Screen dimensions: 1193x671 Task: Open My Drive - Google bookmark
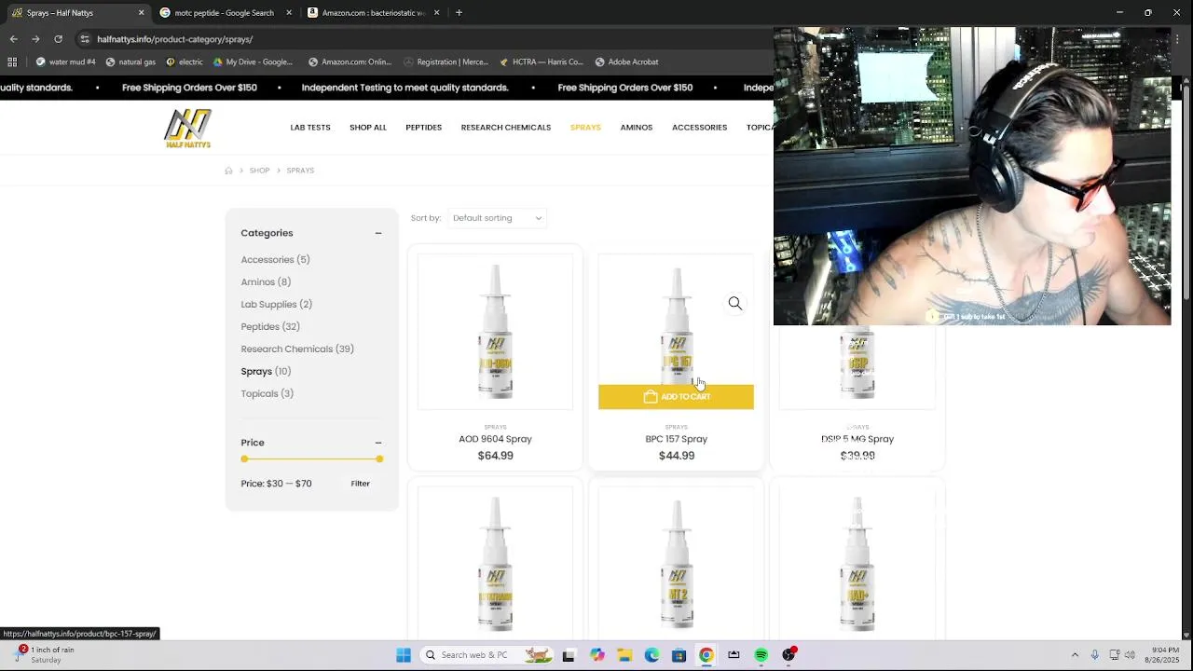pos(253,62)
